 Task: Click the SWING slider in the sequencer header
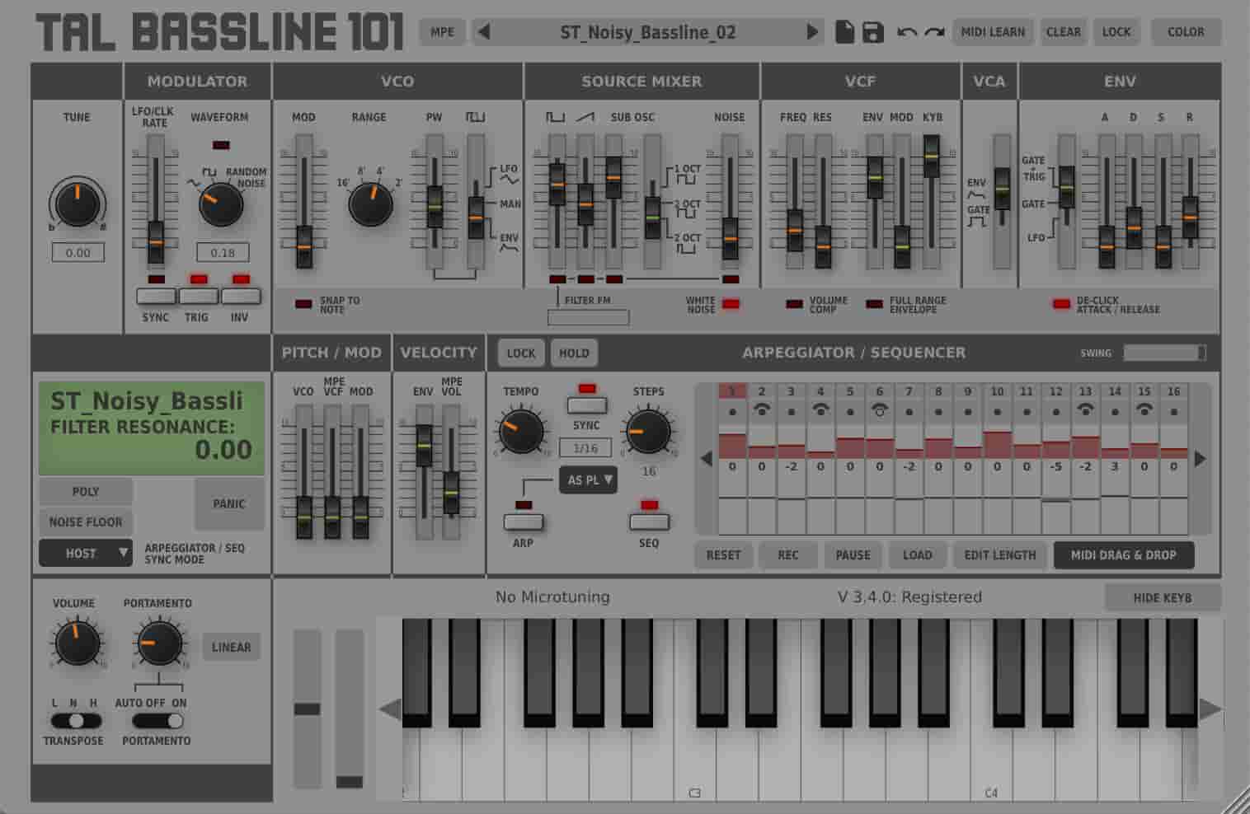click(1163, 352)
